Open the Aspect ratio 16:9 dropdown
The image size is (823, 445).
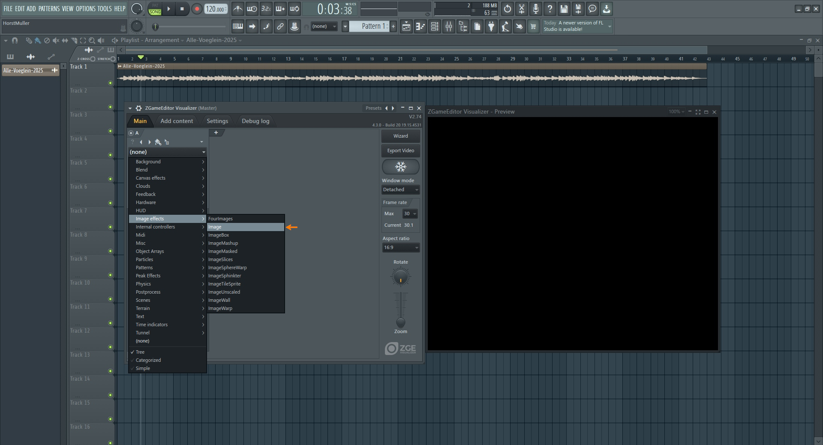coord(400,247)
